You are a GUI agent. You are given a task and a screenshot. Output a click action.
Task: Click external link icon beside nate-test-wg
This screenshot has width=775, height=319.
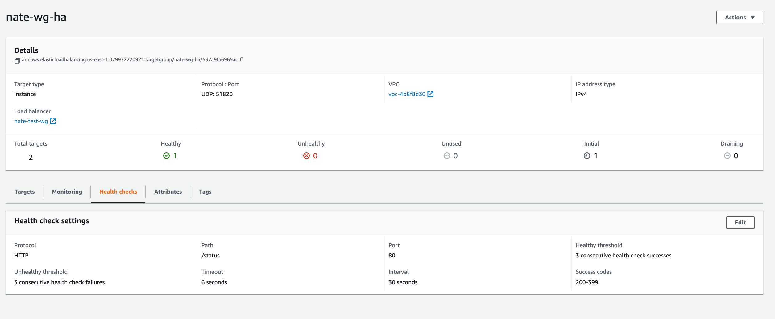tap(53, 121)
